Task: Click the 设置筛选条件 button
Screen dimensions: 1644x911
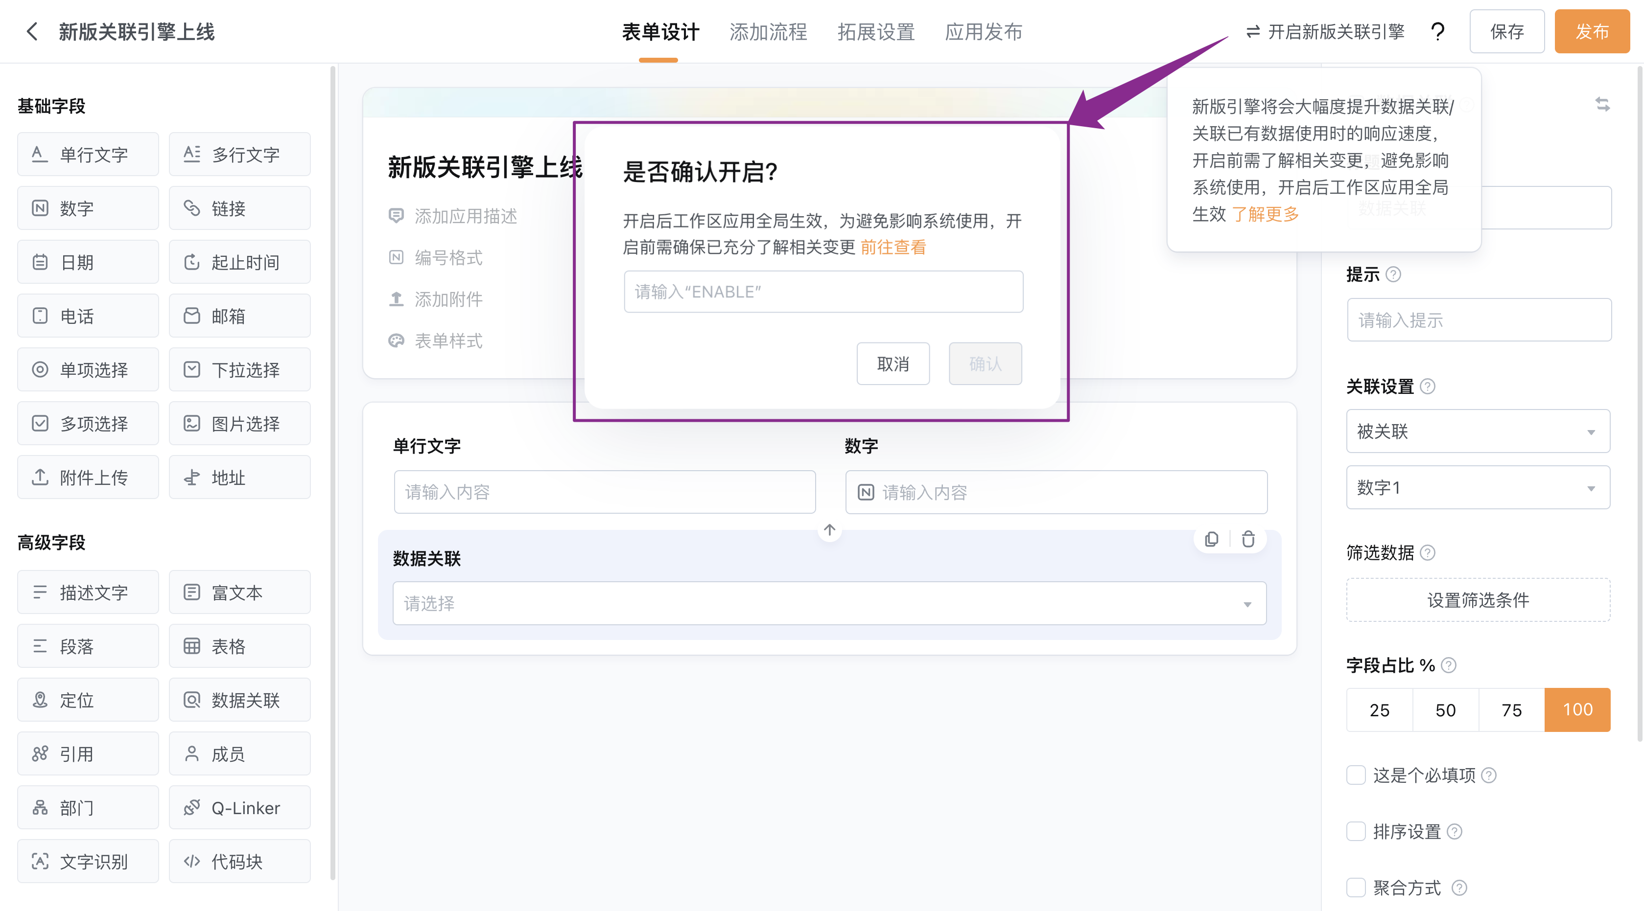Action: pos(1478,600)
